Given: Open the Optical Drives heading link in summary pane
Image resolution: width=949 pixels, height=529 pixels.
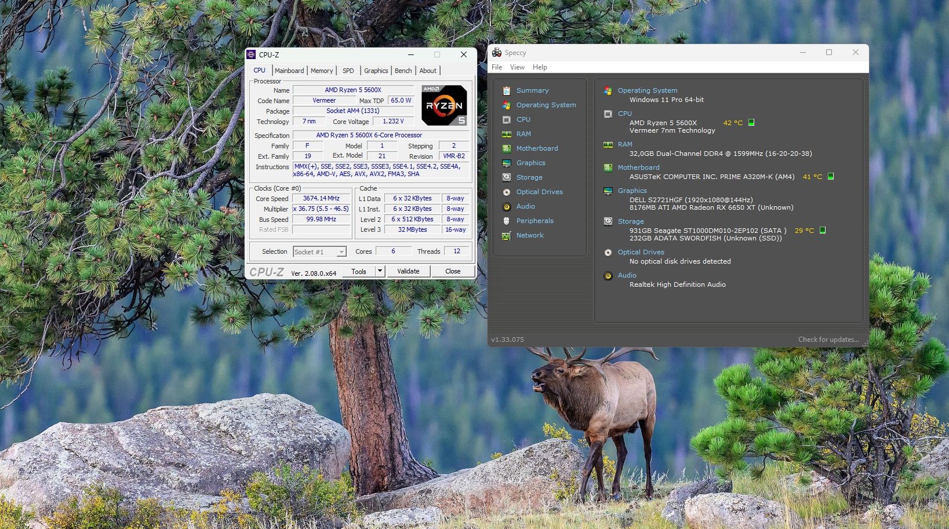Looking at the screenshot, I should tap(641, 252).
